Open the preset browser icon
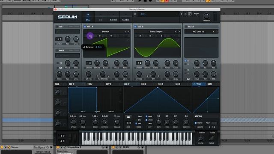This screenshot has width=274, height=154. pyautogui.click(x=190, y=14)
